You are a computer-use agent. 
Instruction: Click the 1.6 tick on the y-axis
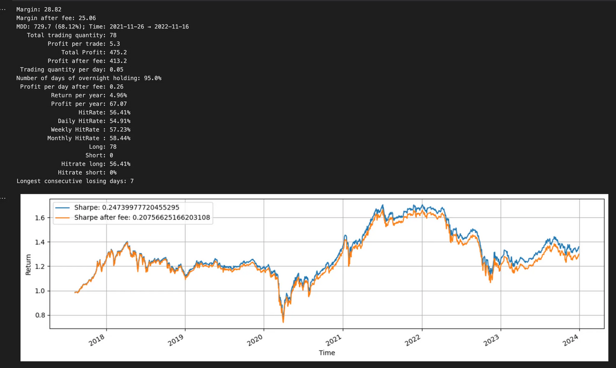(40, 218)
